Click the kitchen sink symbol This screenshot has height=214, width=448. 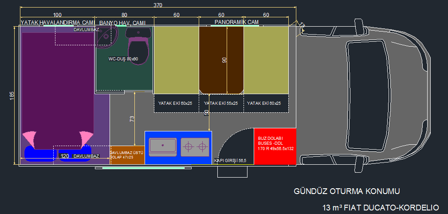pyautogui.click(x=163, y=146)
